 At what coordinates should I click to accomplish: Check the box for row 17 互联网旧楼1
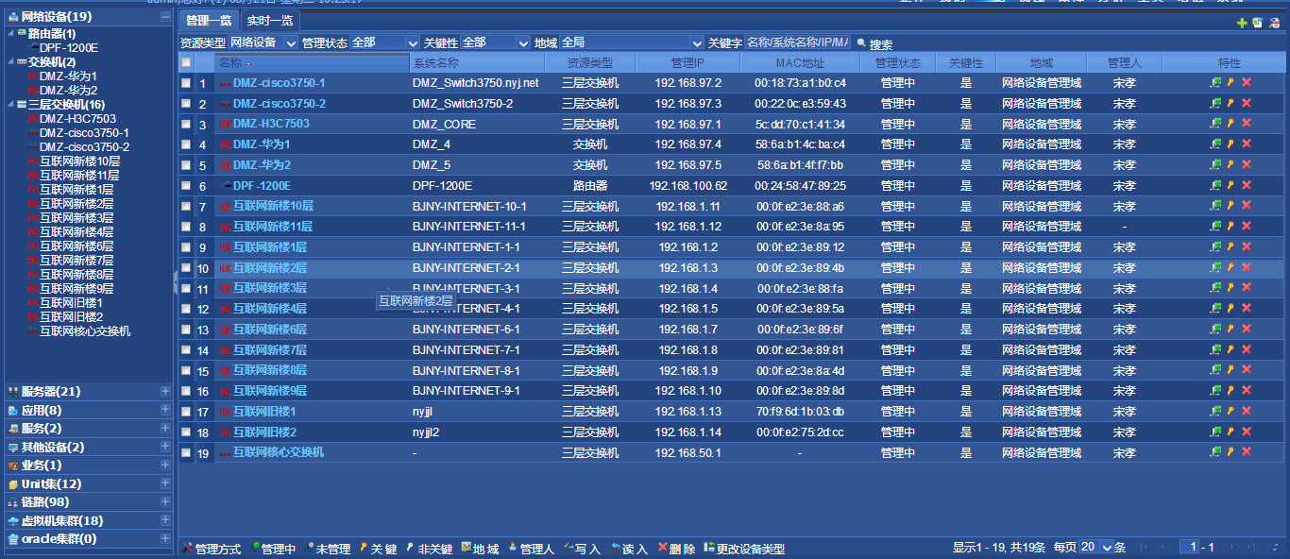(186, 412)
